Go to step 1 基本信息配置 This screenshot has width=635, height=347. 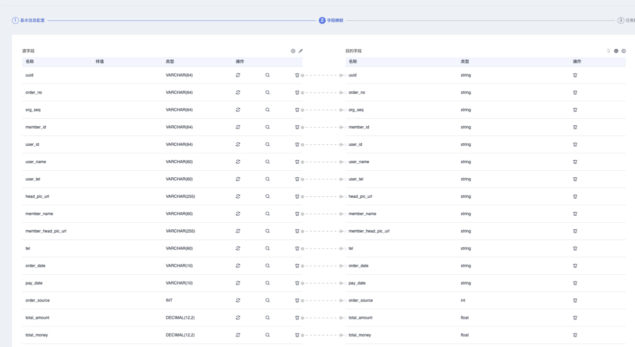tap(28, 20)
